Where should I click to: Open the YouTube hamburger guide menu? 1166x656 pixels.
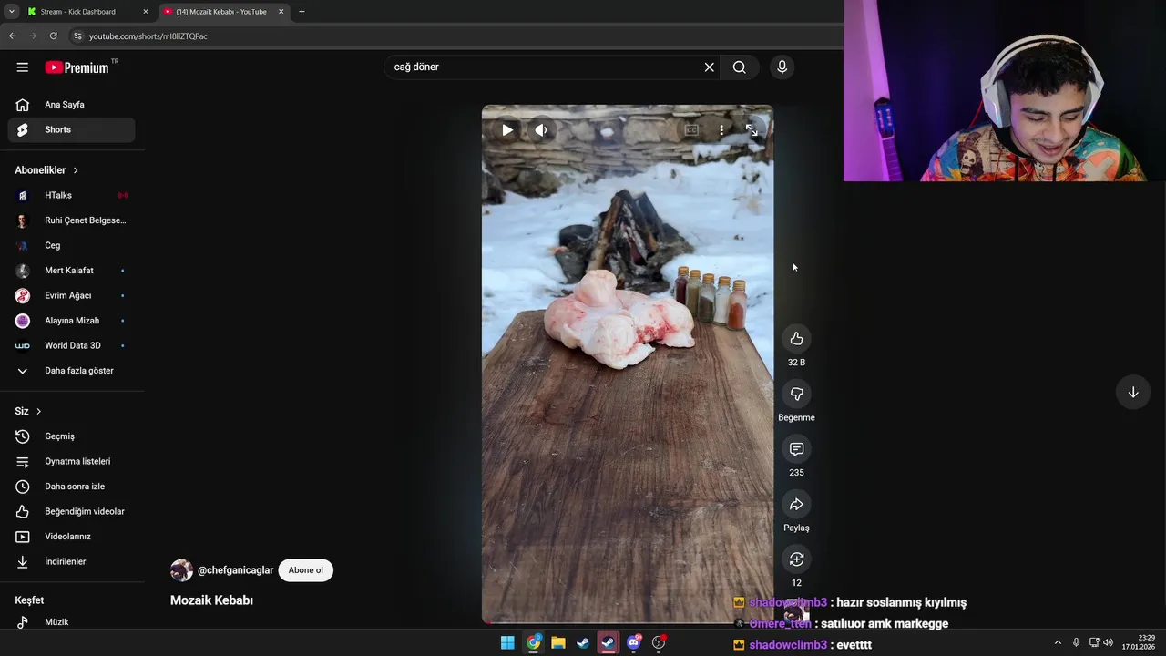(x=23, y=67)
